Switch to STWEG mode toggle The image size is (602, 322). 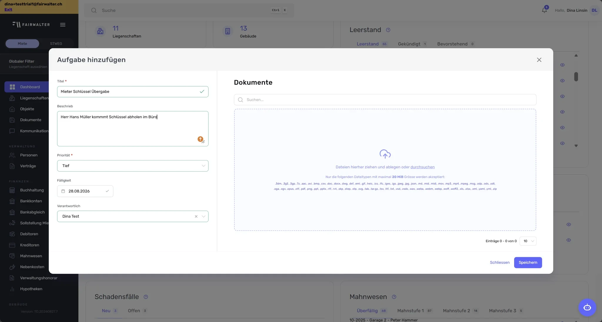coord(56,43)
